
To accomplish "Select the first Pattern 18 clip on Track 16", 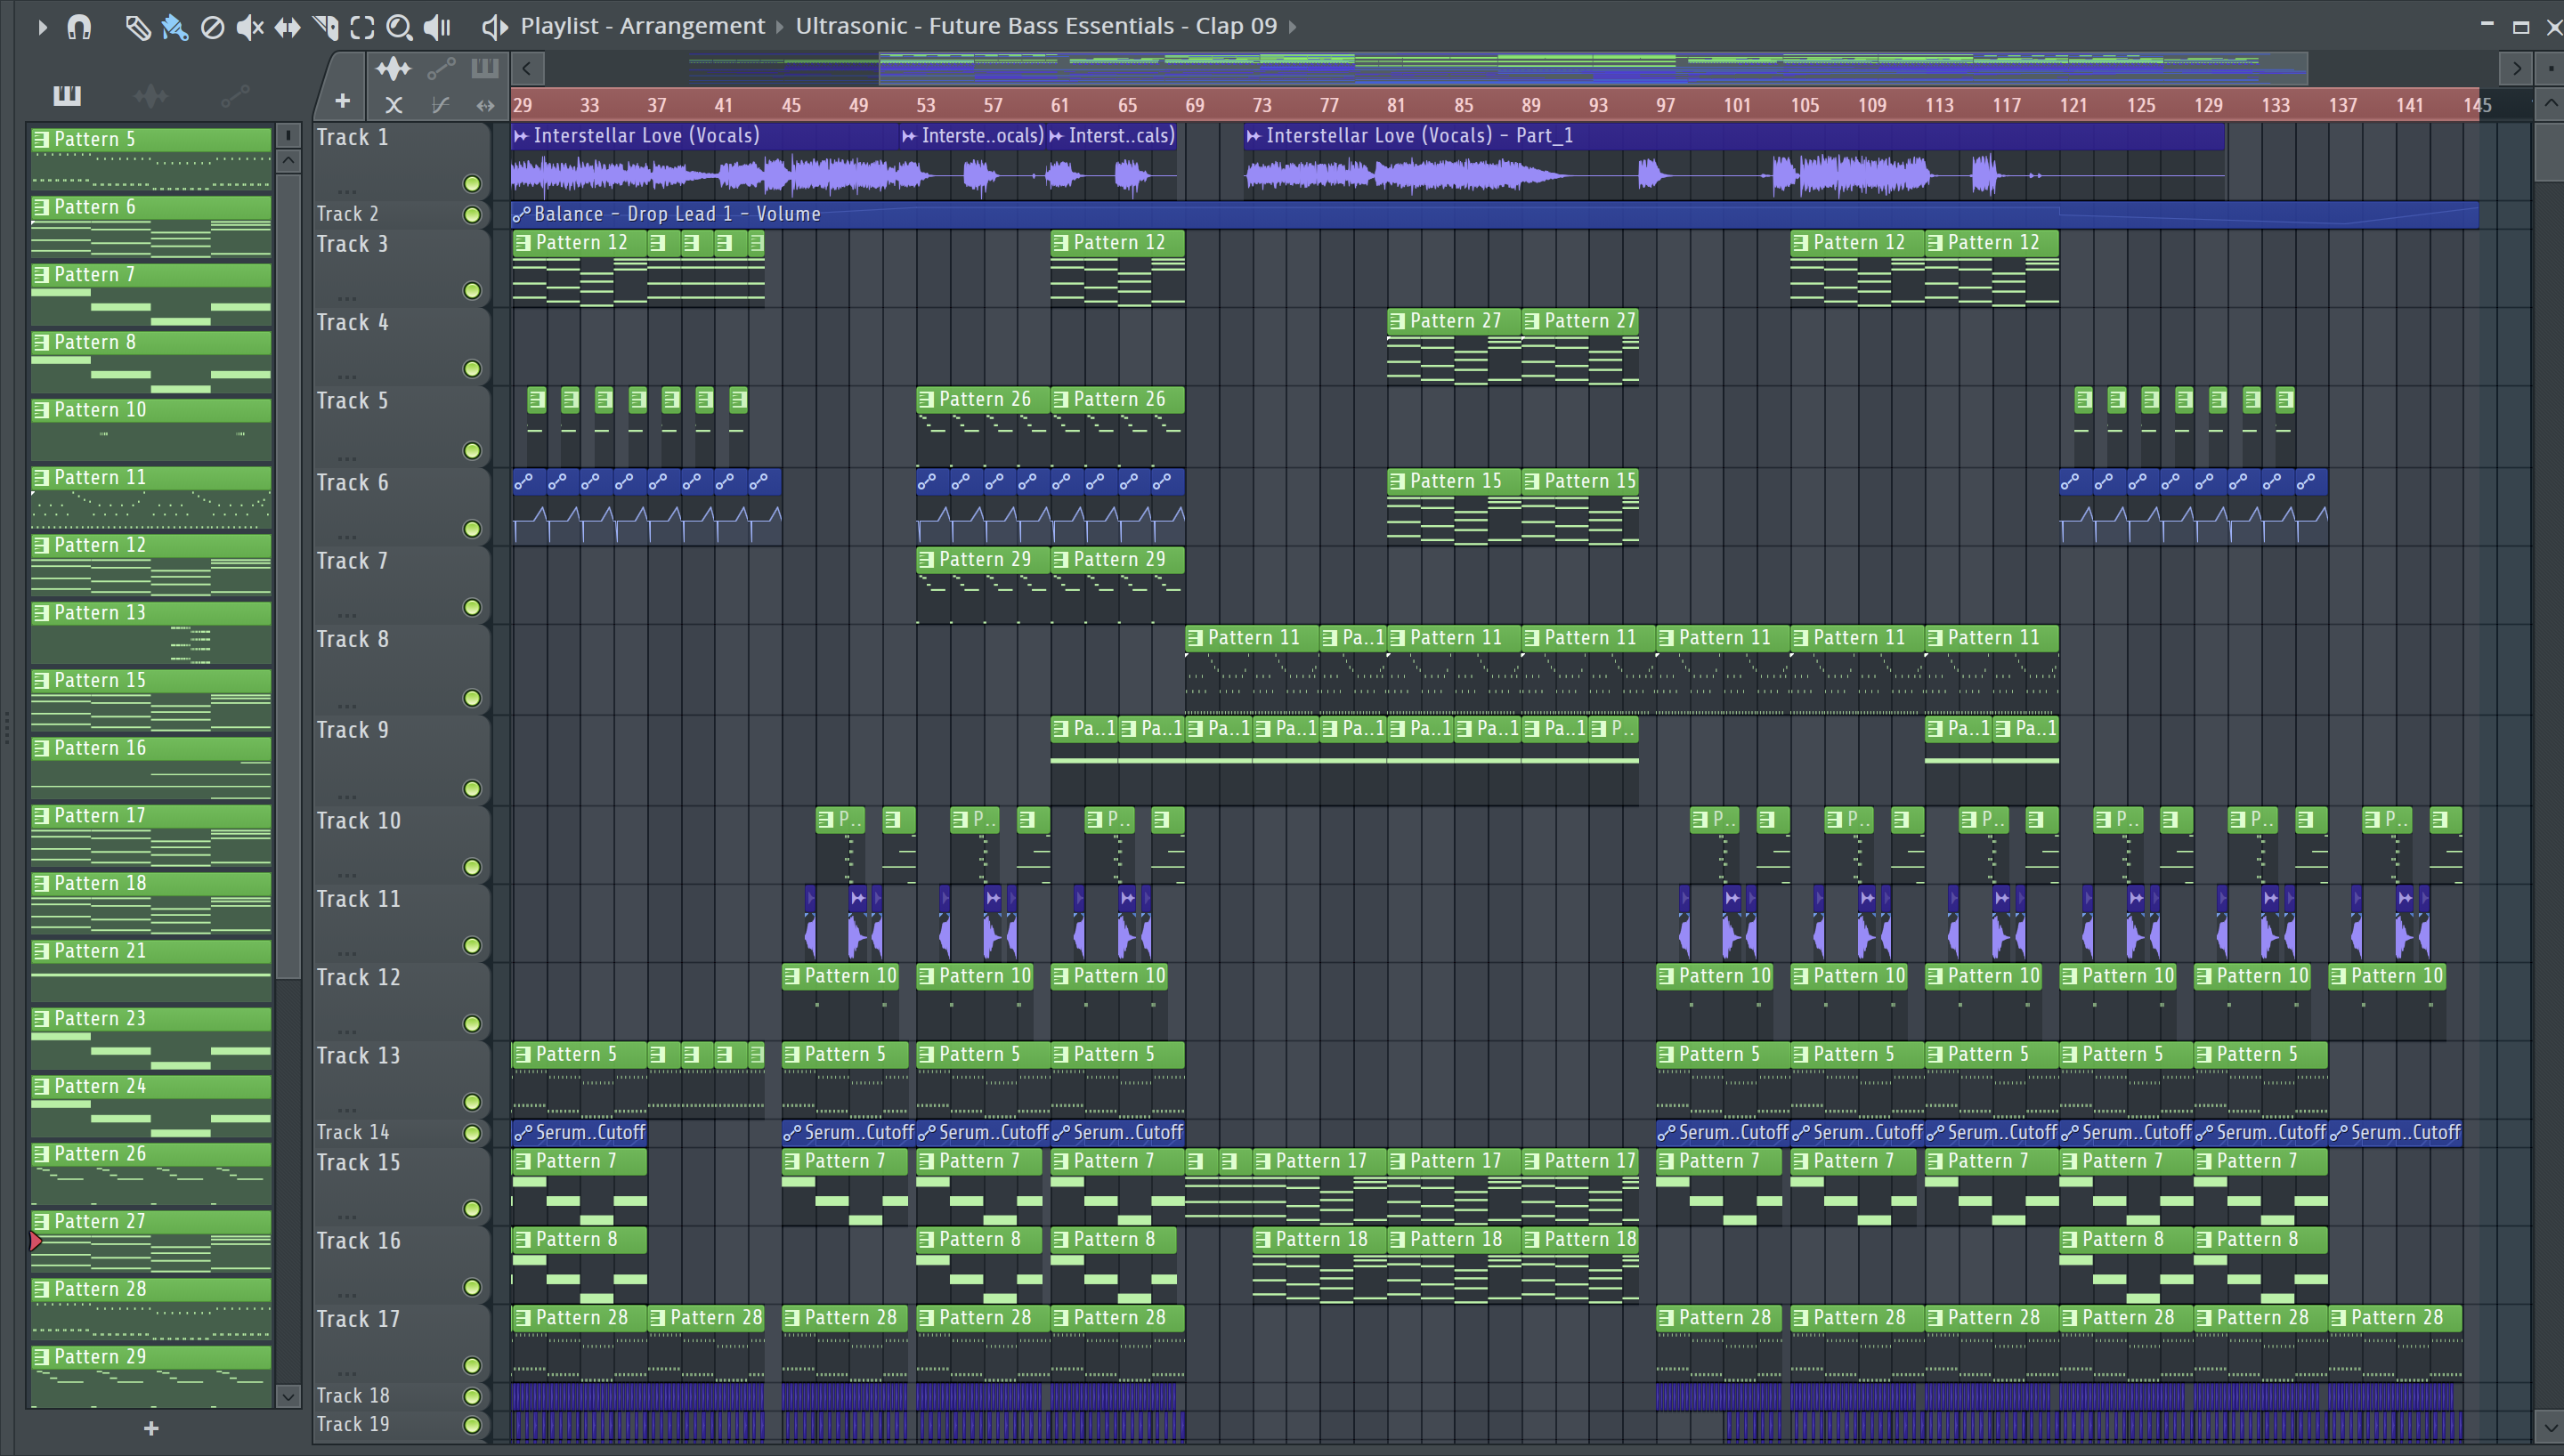I will (x=1319, y=1266).
